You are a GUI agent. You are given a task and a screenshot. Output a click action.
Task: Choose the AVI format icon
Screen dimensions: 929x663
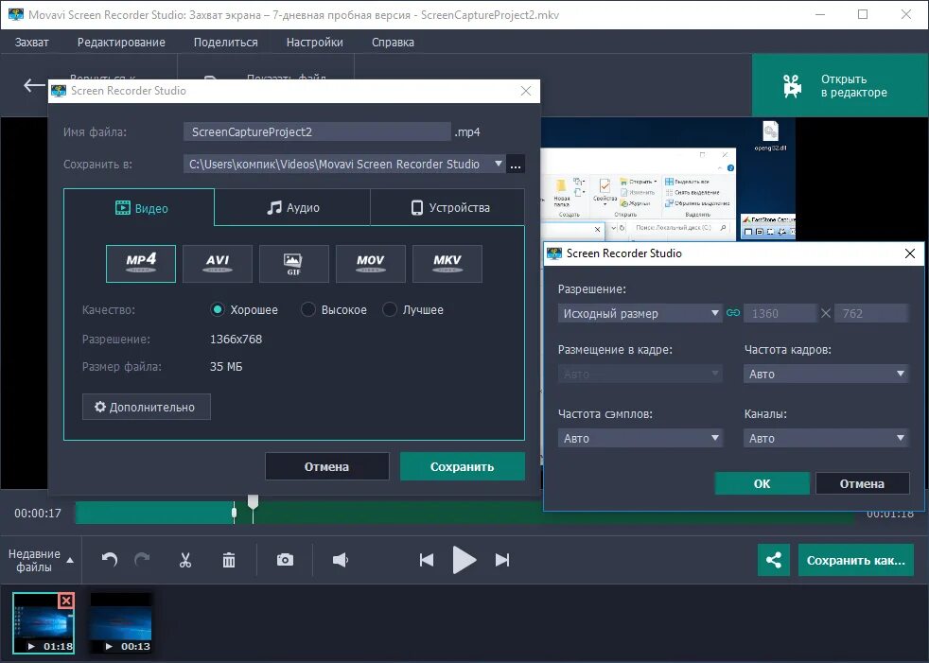pyautogui.click(x=218, y=264)
